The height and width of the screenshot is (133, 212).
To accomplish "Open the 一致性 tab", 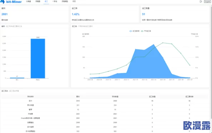I will click(55, 1).
